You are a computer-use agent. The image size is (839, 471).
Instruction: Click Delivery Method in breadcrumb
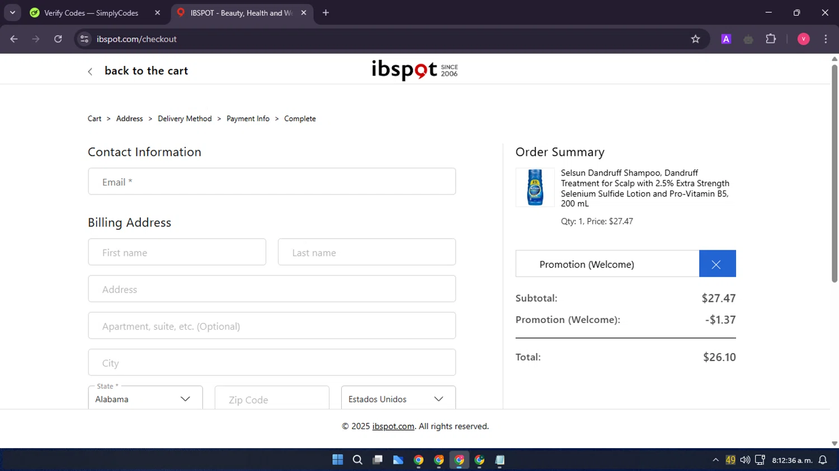coord(185,118)
